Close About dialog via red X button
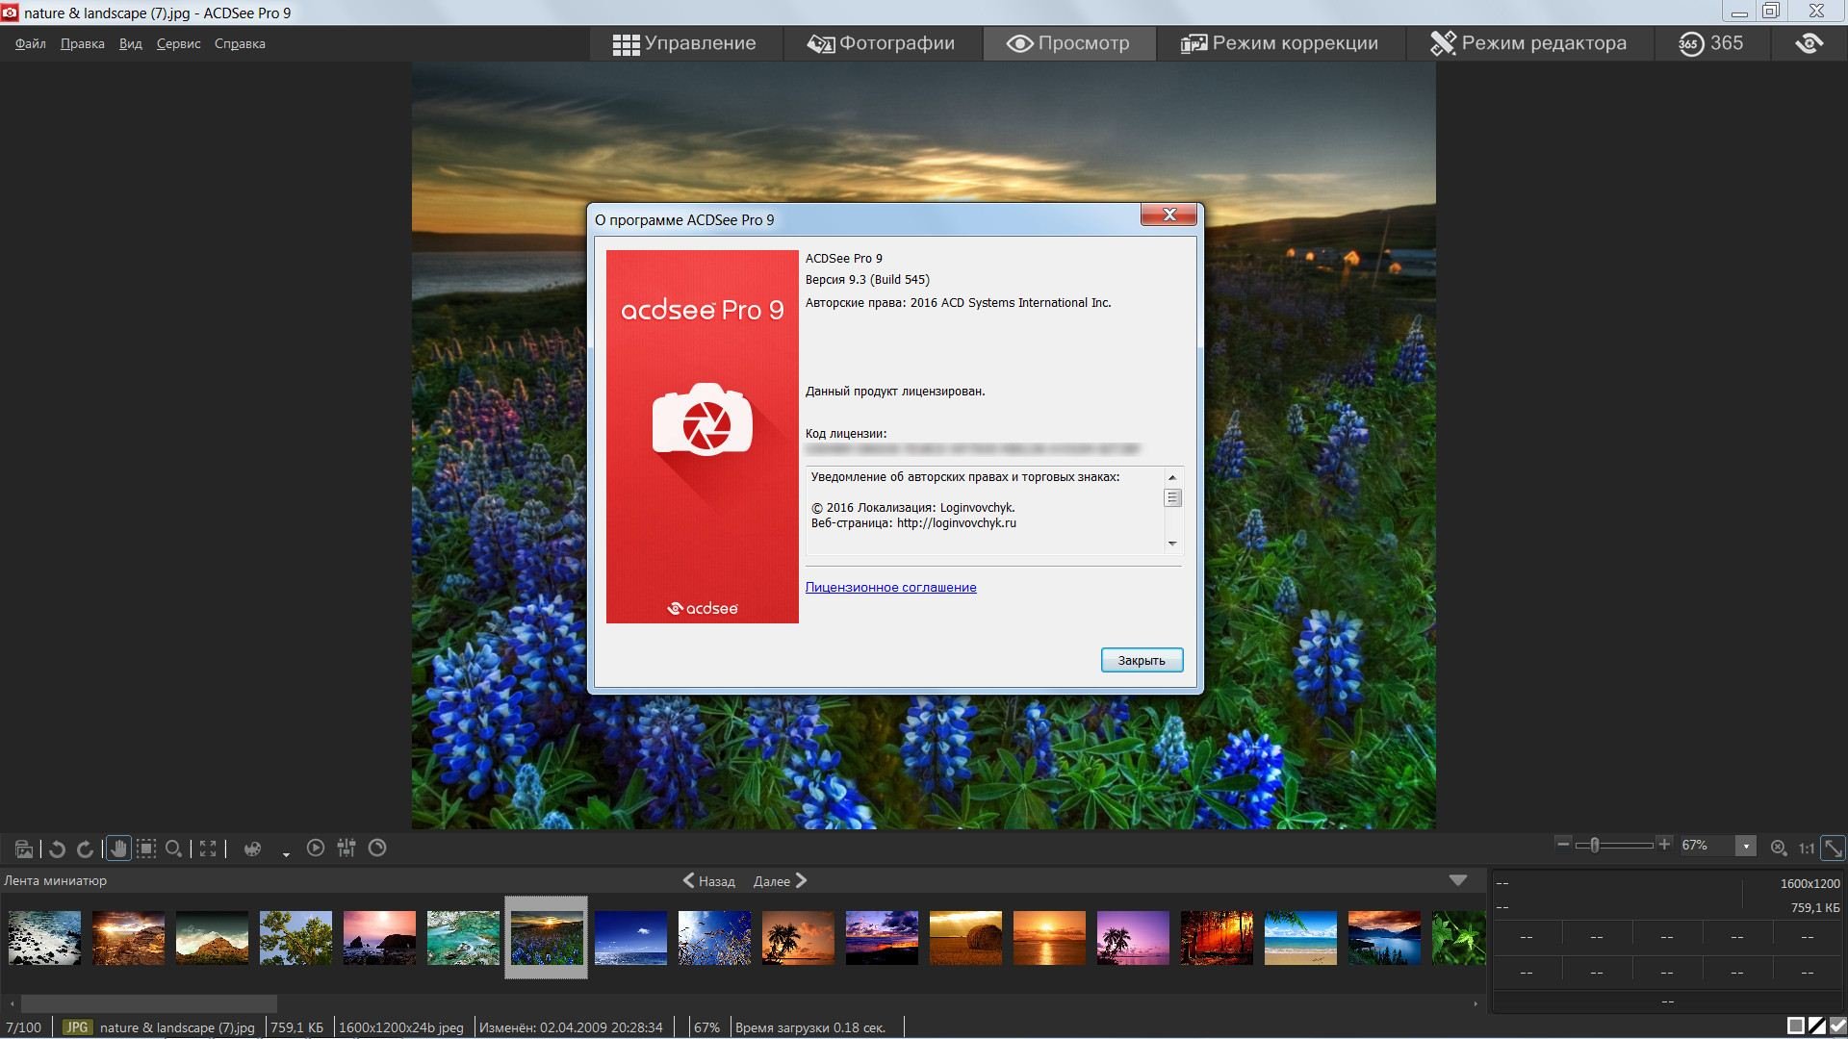 coord(1168,215)
